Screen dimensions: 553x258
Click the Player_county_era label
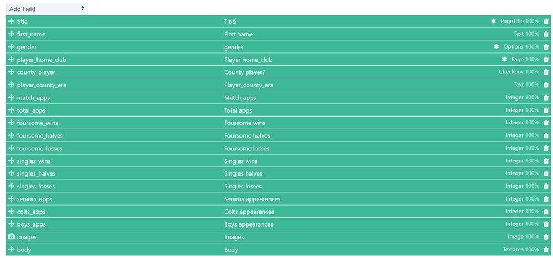point(248,85)
